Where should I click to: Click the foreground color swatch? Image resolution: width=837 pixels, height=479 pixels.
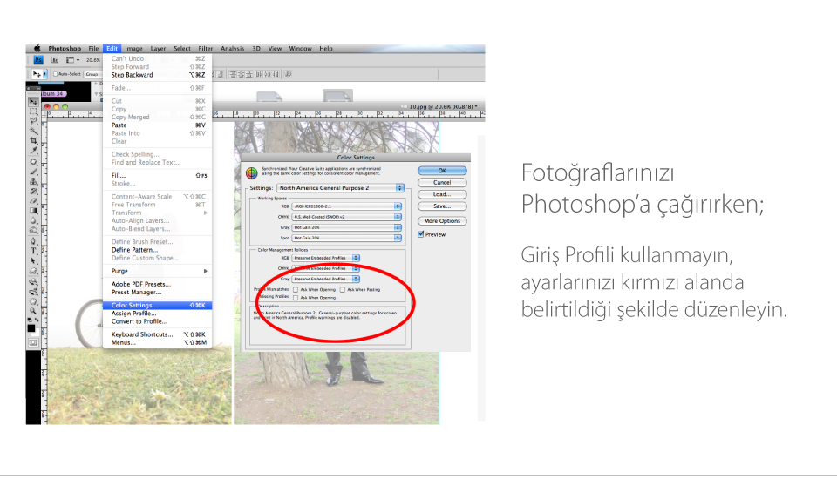pos(31,327)
